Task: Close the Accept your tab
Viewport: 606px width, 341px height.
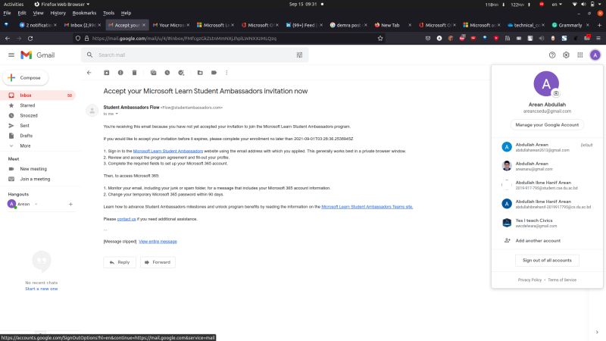Action: pos(144,25)
